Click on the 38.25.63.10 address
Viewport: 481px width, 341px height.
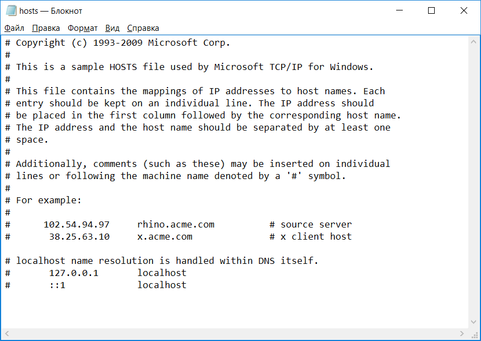(x=79, y=237)
